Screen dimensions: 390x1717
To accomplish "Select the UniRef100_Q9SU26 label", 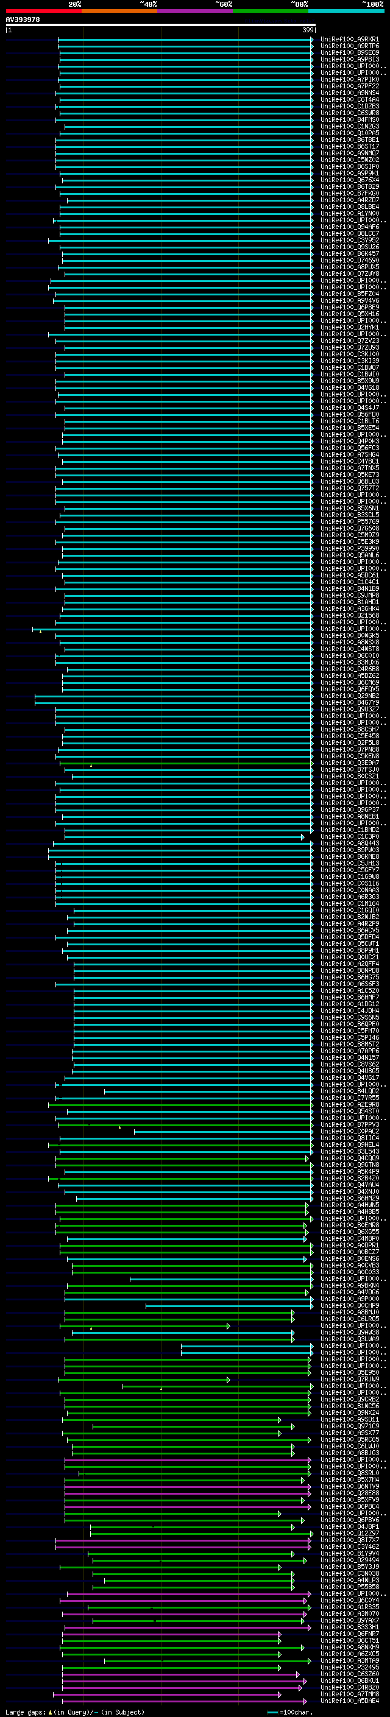I will point(349,247).
